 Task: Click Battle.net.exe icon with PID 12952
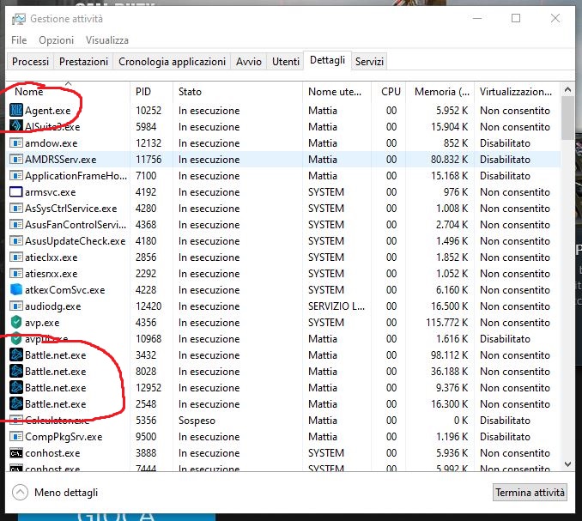(16, 388)
